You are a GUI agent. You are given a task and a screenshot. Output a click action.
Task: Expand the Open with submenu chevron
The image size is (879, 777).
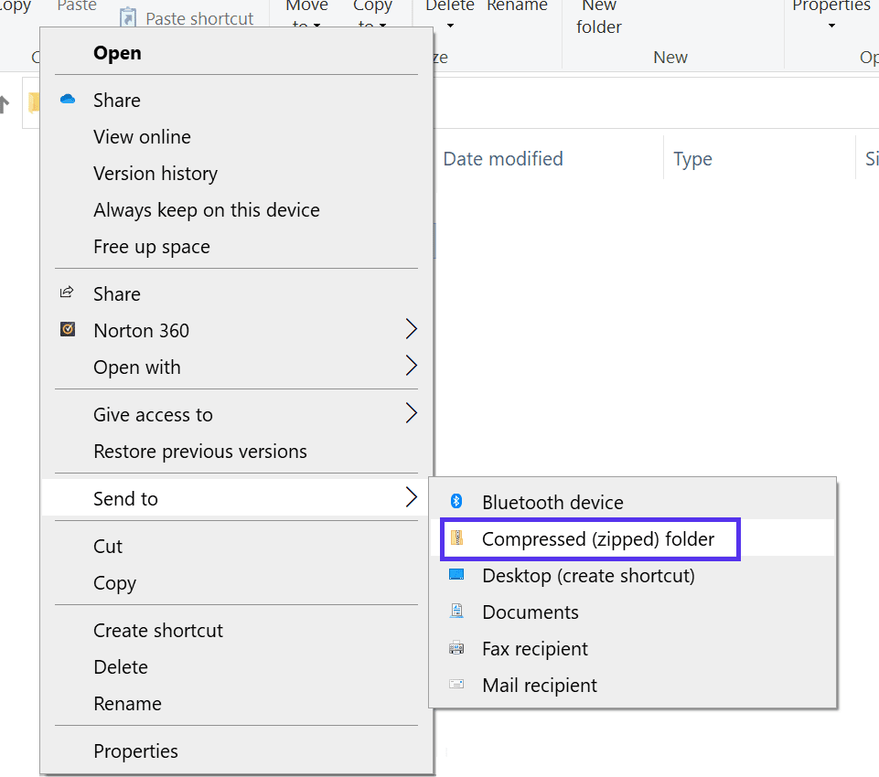[x=411, y=367]
